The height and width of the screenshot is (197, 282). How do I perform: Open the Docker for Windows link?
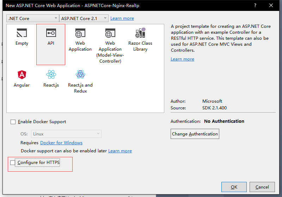click(x=61, y=143)
